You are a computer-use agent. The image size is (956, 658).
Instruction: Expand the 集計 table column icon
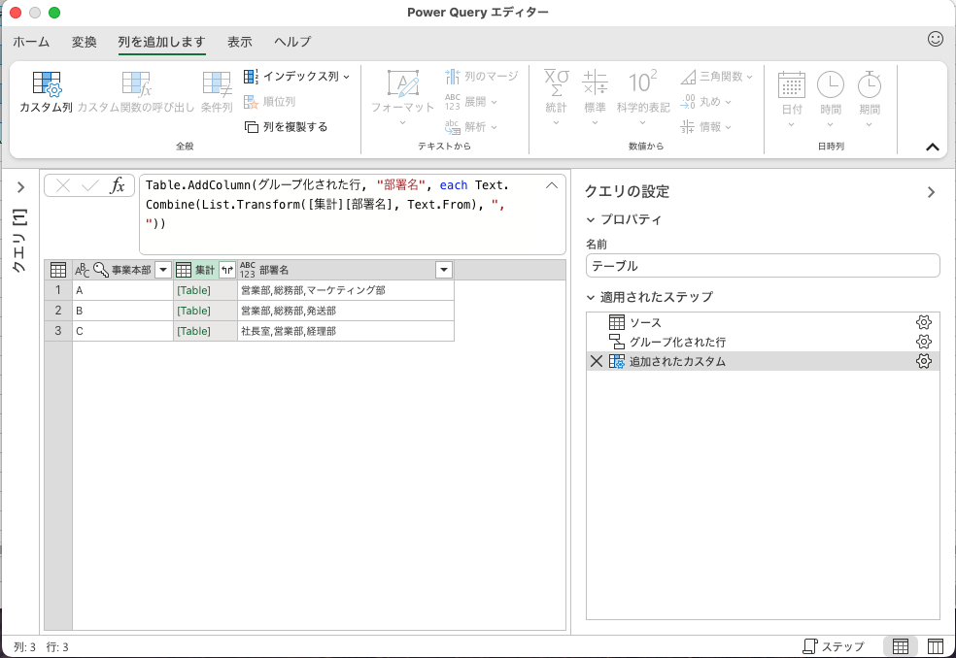click(226, 270)
